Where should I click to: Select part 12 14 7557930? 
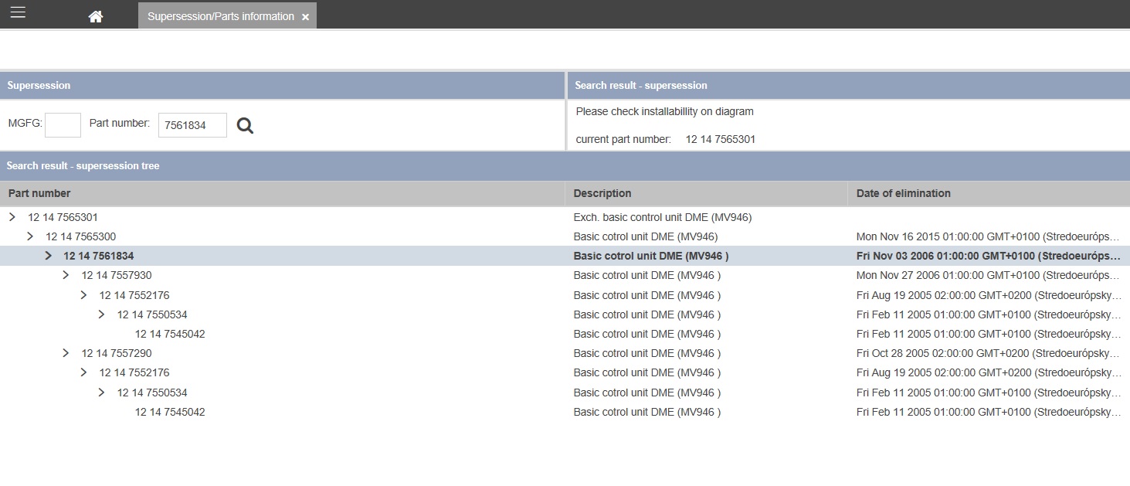point(117,275)
